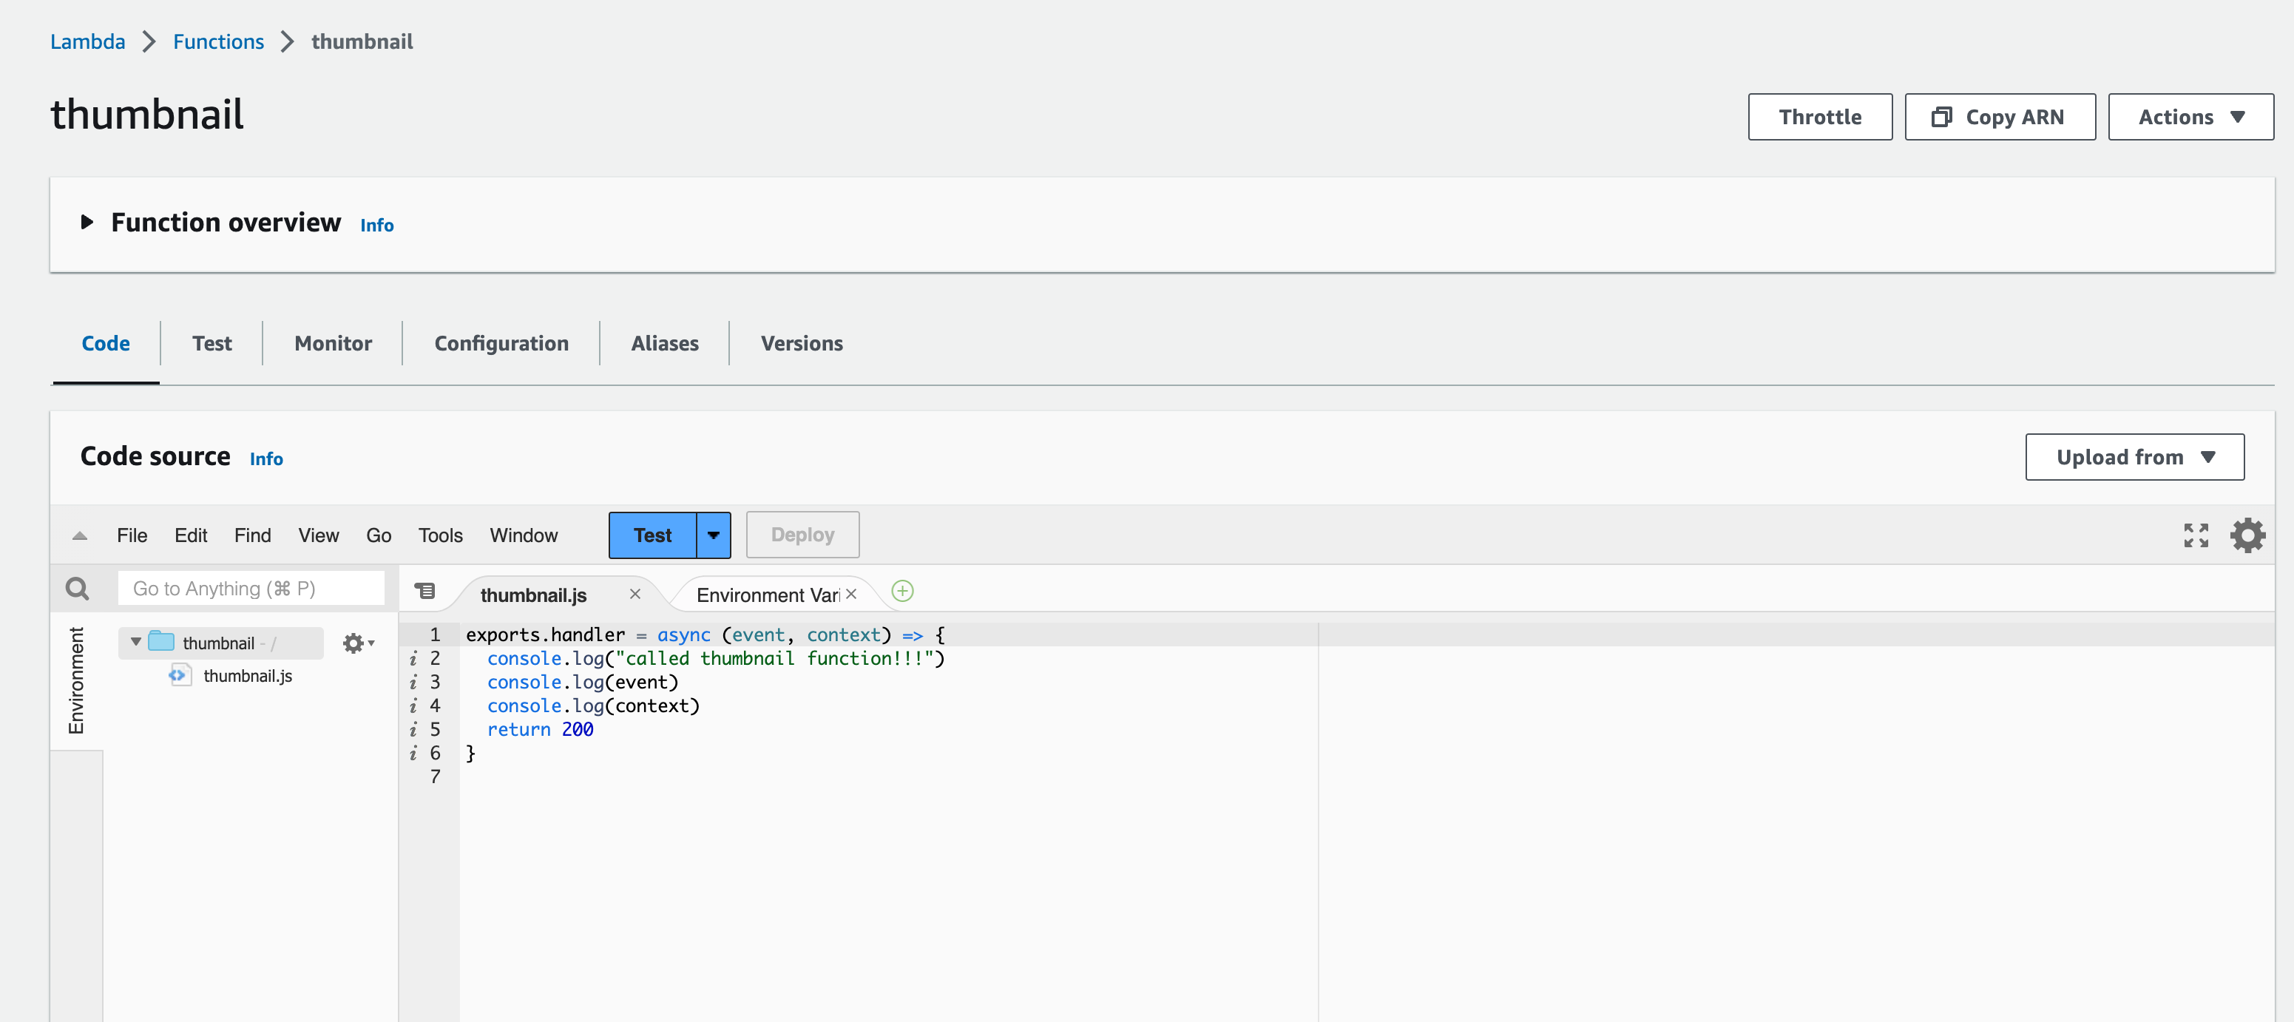Screen dimensions: 2294x1022
Task: Follow the Functions breadcrumb link
Action: pos(218,41)
